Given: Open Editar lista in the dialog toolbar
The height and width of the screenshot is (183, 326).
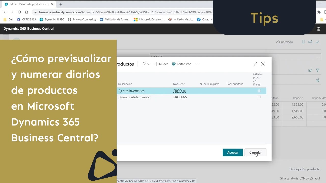Looking at the screenshot, I should click(x=182, y=64).
